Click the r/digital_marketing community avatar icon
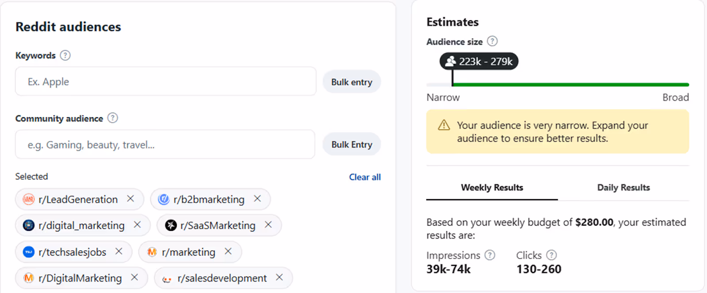 pyautogui.click(x=29, y=226)
